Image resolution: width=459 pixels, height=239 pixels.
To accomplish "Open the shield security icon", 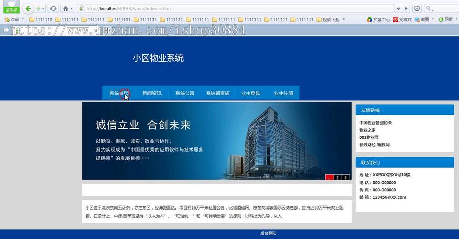I will coord(417,9).
